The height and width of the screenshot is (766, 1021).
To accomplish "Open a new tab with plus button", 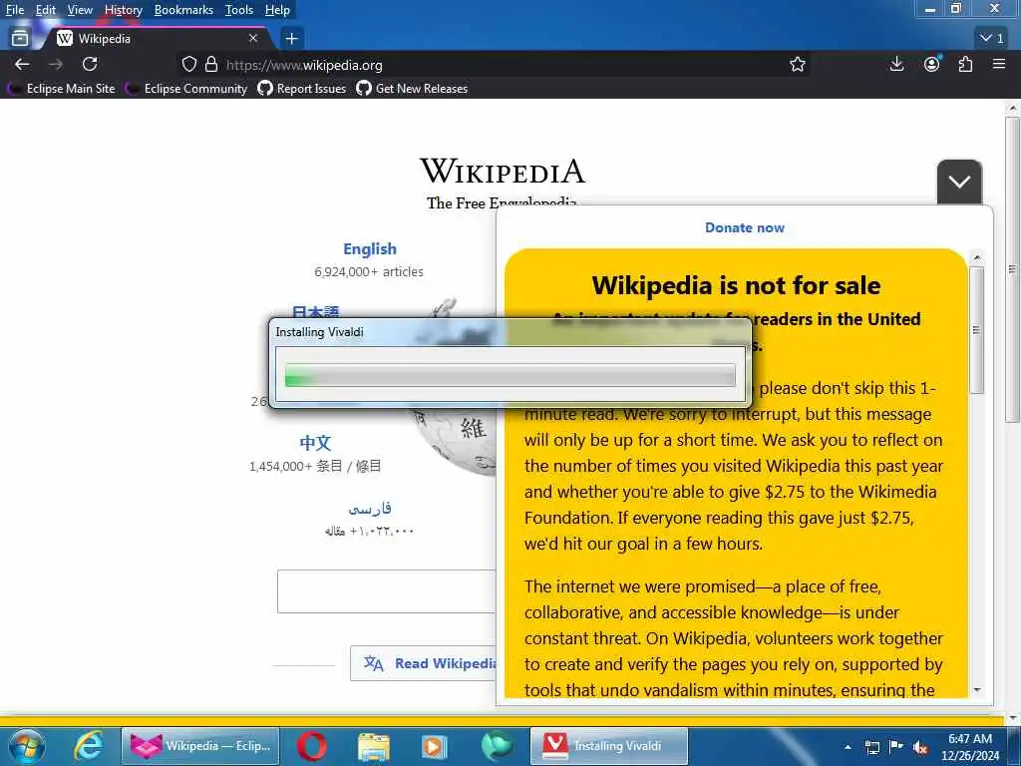I will (291, 39).
